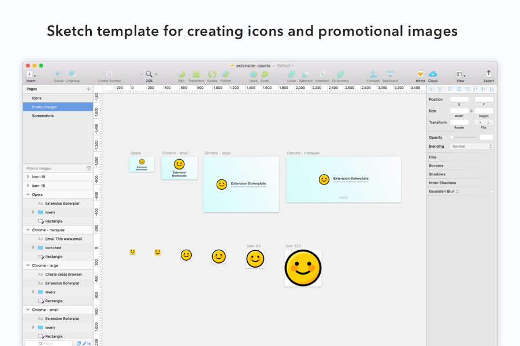Add a new page with plus

(88, 89)
